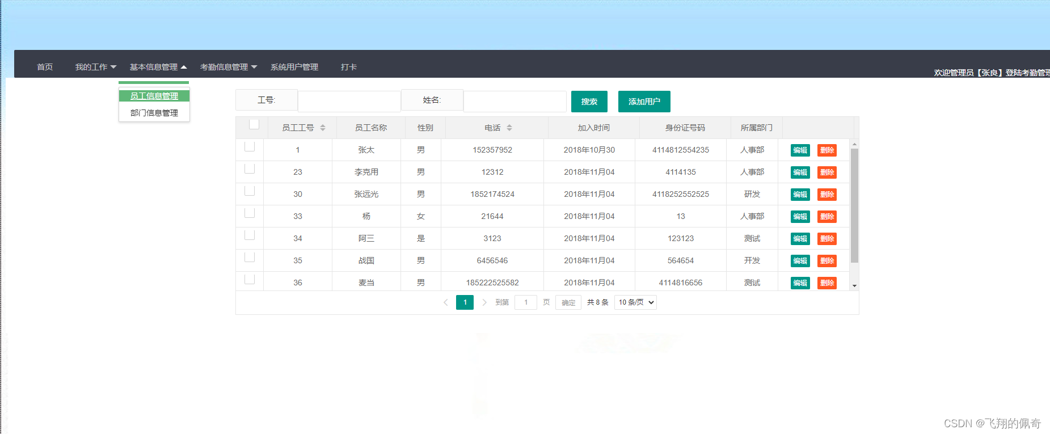The height and width of the screenshot is (434, 1050).
Task: Click the 添加用户 button
Action: coord(644,102)
